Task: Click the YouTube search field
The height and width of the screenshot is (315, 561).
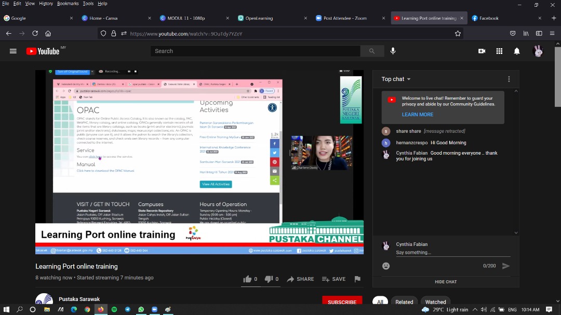Action: coord(256,51)
